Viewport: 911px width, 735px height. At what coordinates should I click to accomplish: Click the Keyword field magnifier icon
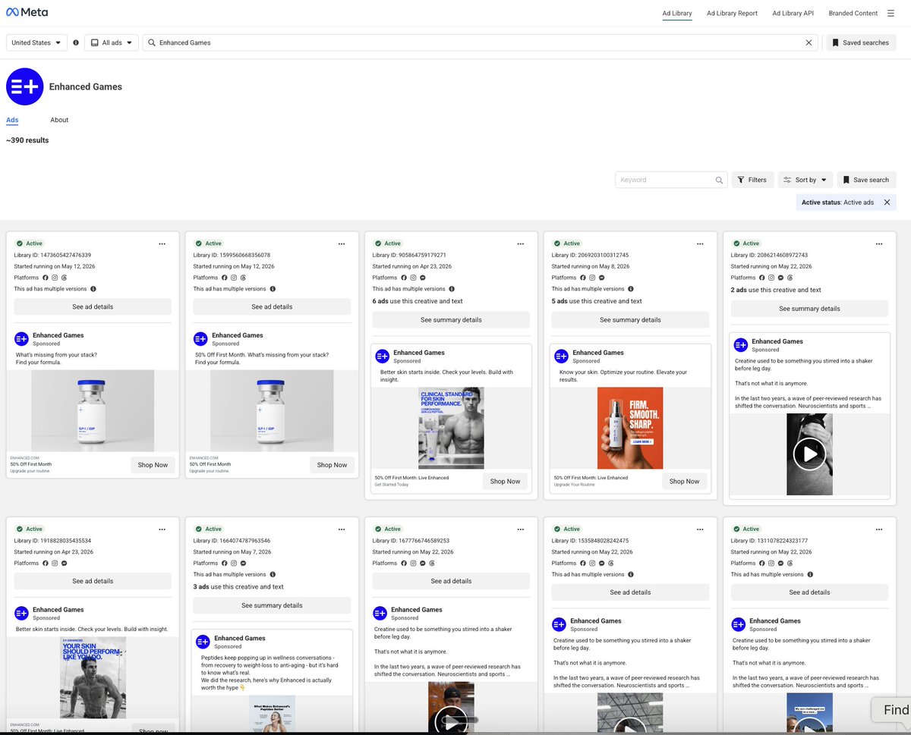[x=719, y=181]
